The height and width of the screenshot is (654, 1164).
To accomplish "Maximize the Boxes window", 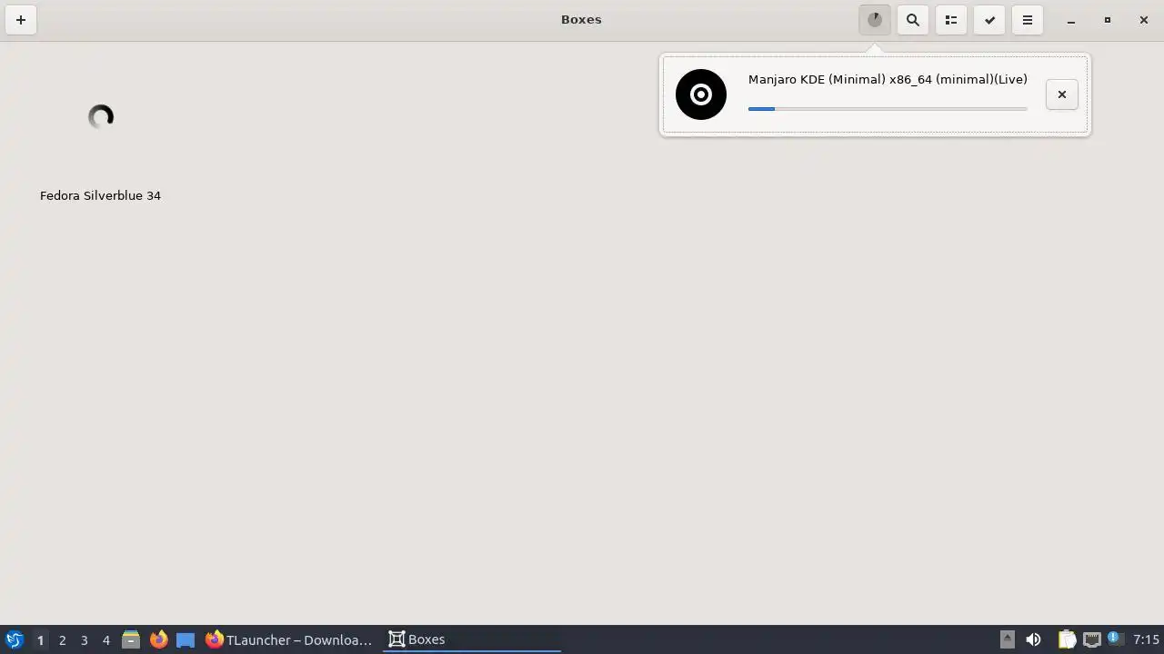I will [x=1108, y=20].
